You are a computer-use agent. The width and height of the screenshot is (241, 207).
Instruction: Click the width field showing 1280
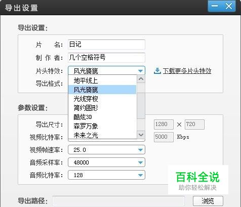(164, 125)
